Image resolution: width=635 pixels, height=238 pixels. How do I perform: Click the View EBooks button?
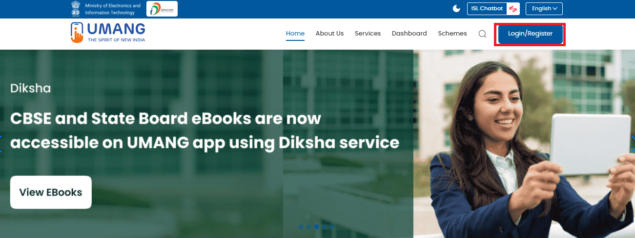51,192
